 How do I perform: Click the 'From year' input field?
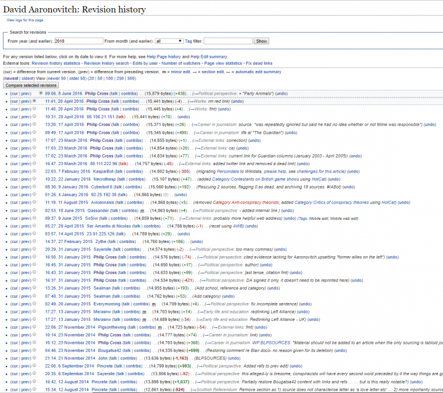(x=77, y=41)
